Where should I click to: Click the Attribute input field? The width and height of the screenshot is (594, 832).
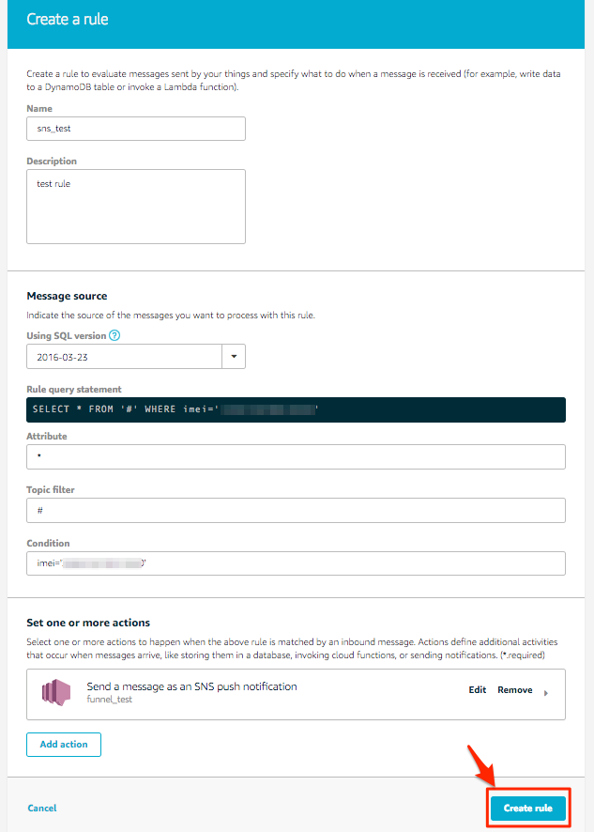pyautogui.click(x=296, y=457)
